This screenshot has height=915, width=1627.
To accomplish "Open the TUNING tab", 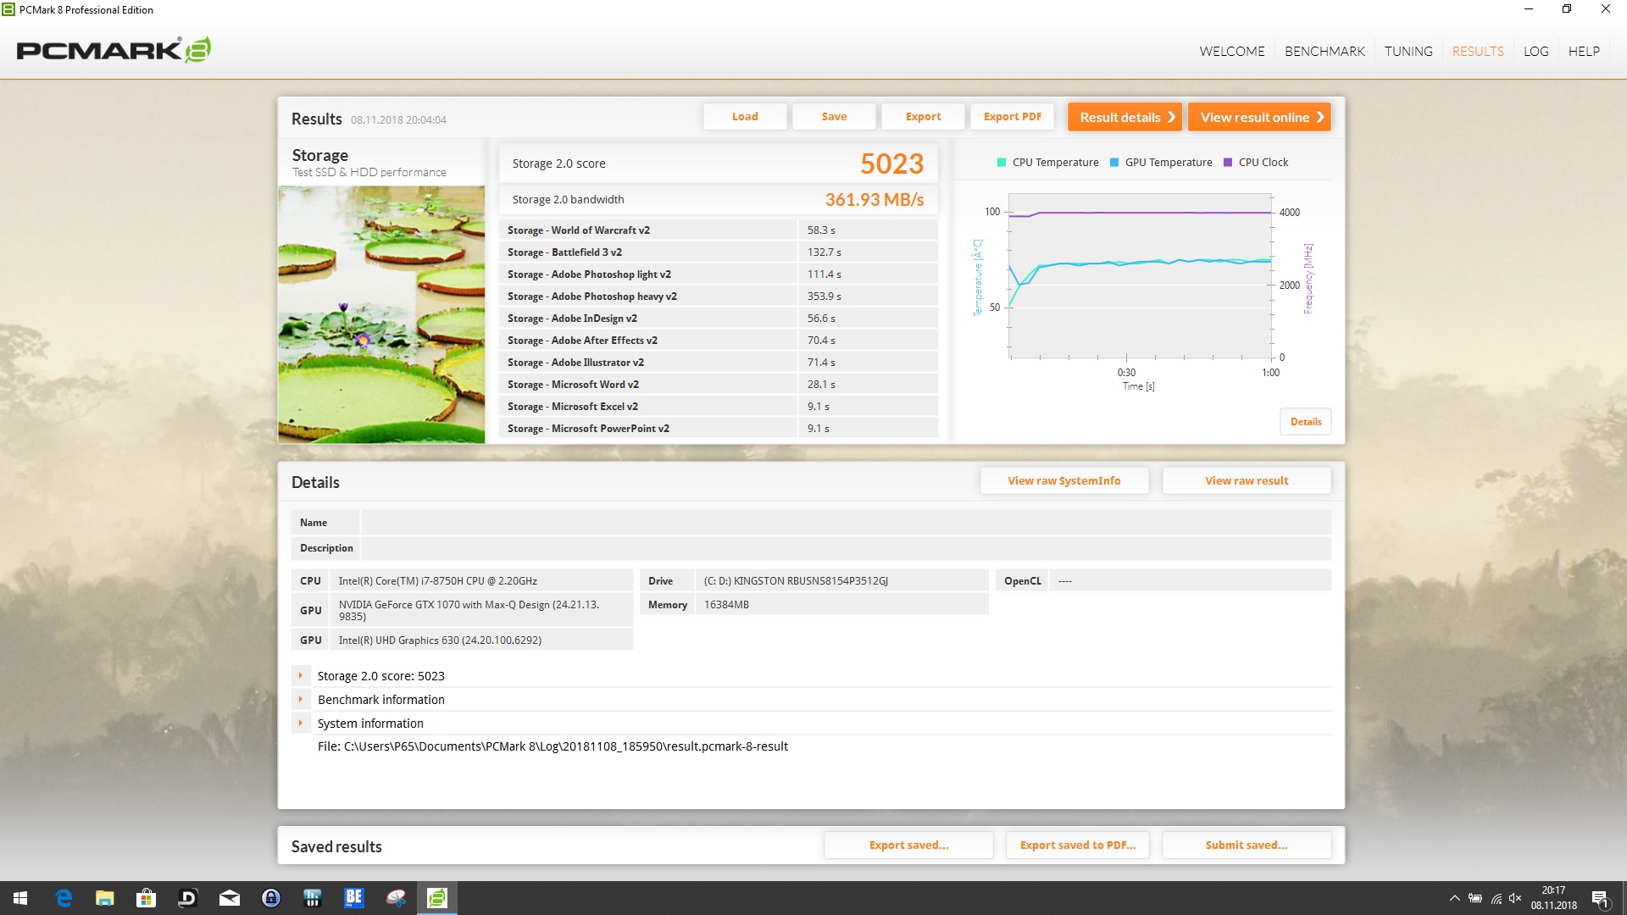I will click(1408, 51).
